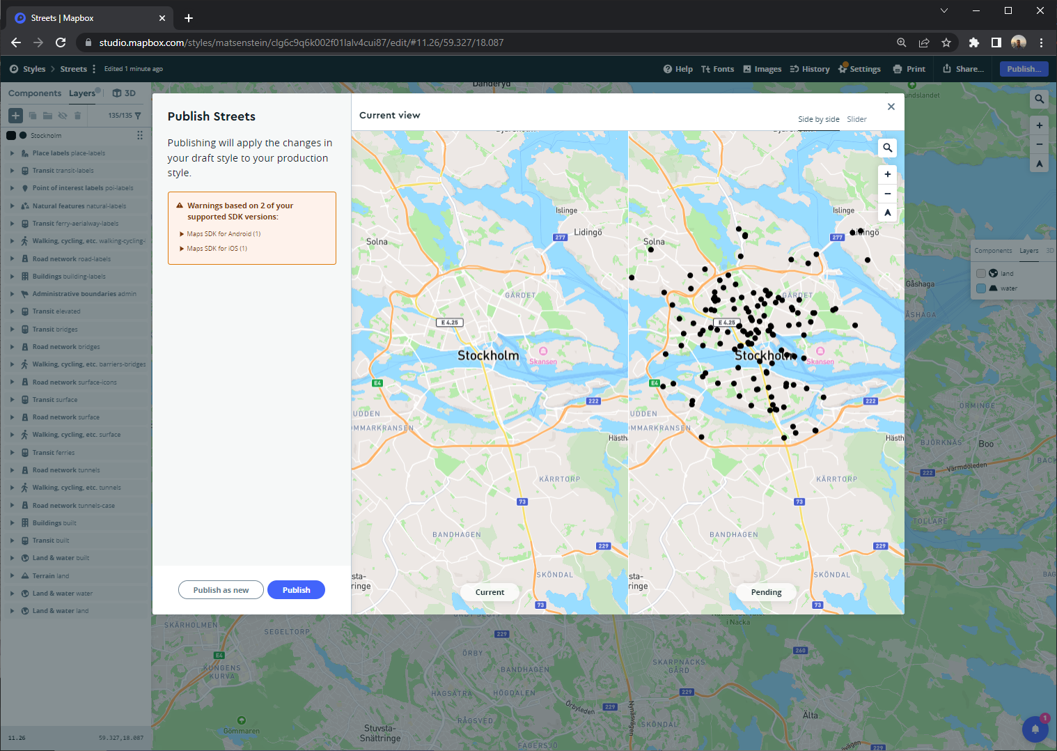1057x751 pixels.
Task: Click the water color swatch in popup
Action: [981, 288]
